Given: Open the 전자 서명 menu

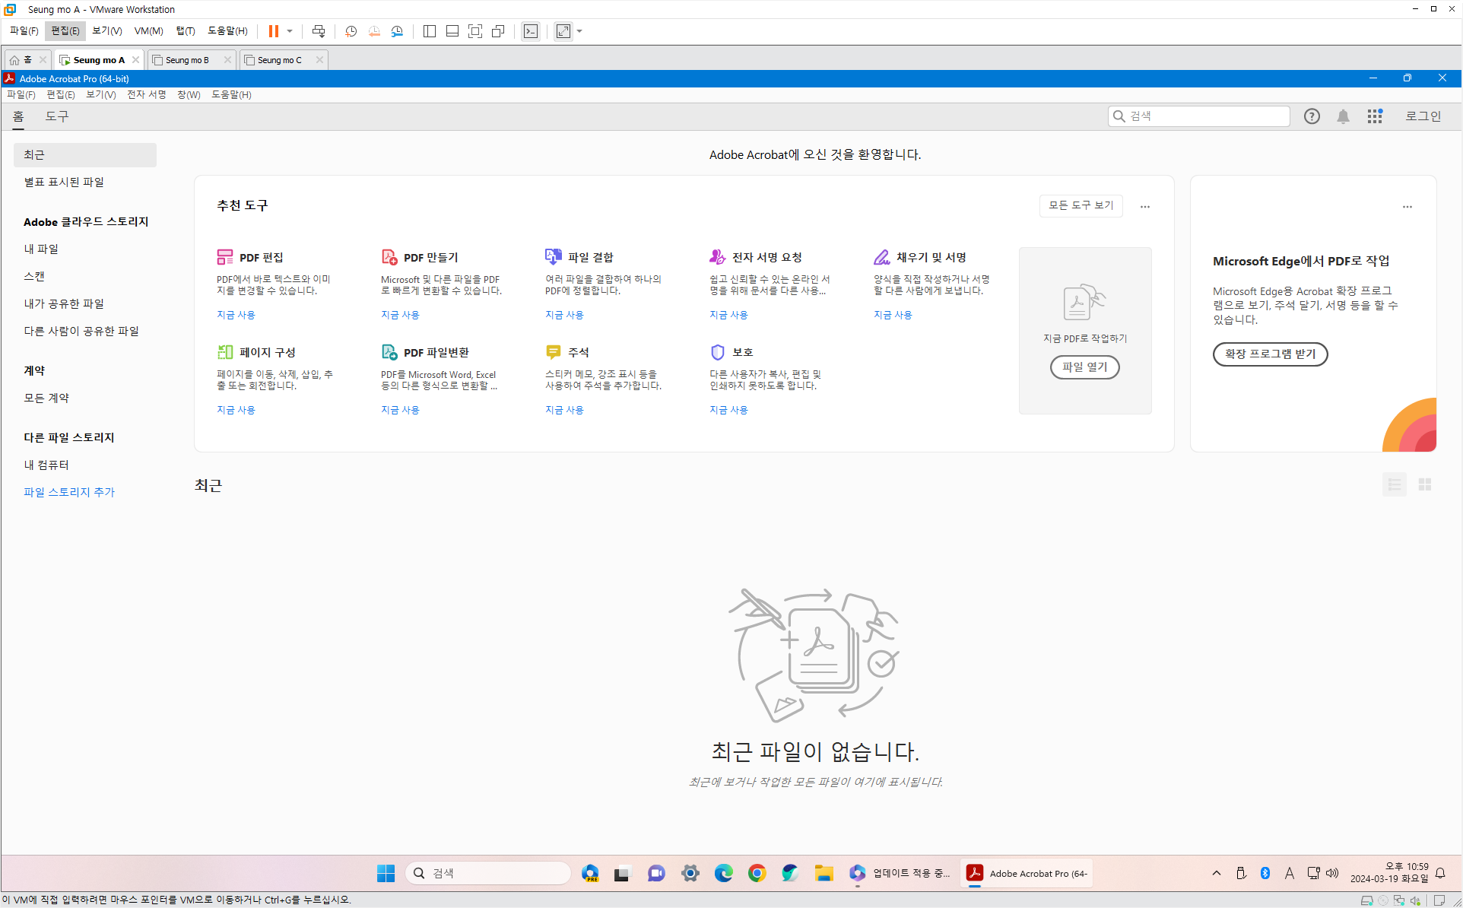Looking at the screenshot, I should click(146, 94).
